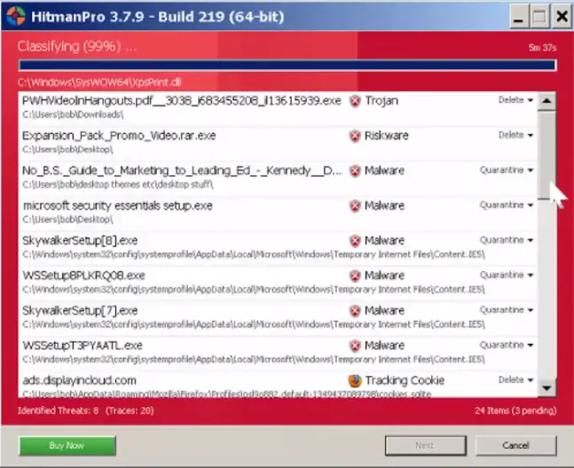Select Expansion_Pack_Promo_Video.rar.exe file name
The image size is (574, 468).
click(119, 136)
